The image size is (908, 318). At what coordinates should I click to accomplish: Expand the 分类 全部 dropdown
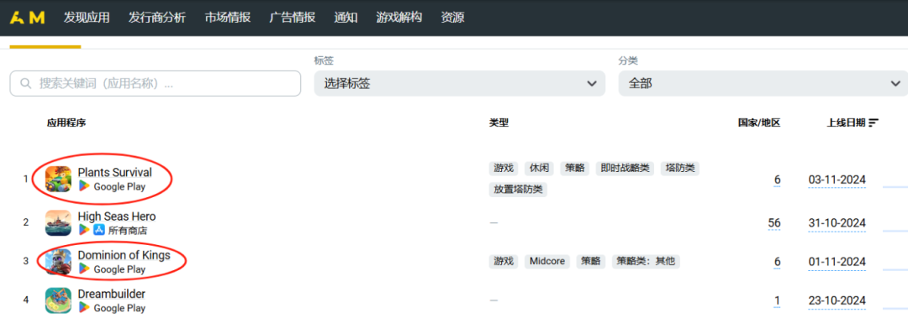[763, 84]
